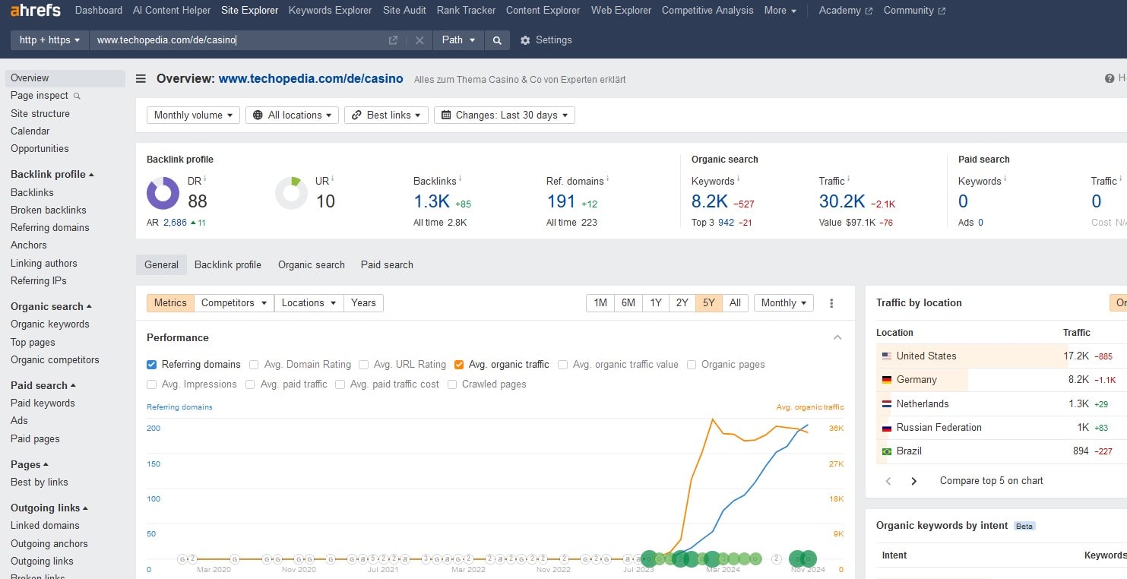Enable Avg. paid traffic checkbox
This screenshot has width=1127, height=579.
(250, 384)
